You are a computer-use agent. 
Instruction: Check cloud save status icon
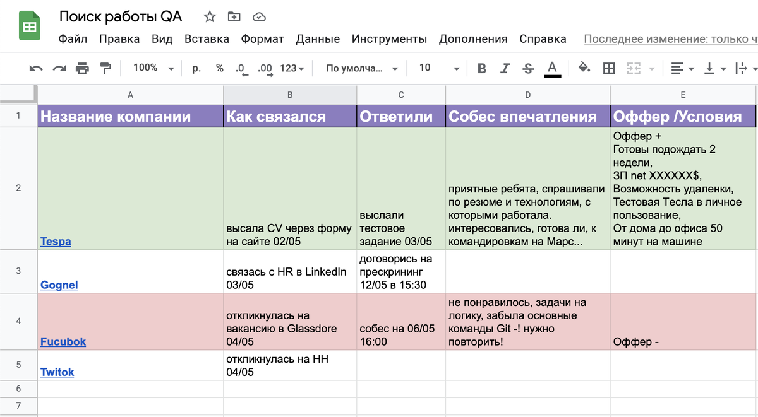click(x=258, y=17)
